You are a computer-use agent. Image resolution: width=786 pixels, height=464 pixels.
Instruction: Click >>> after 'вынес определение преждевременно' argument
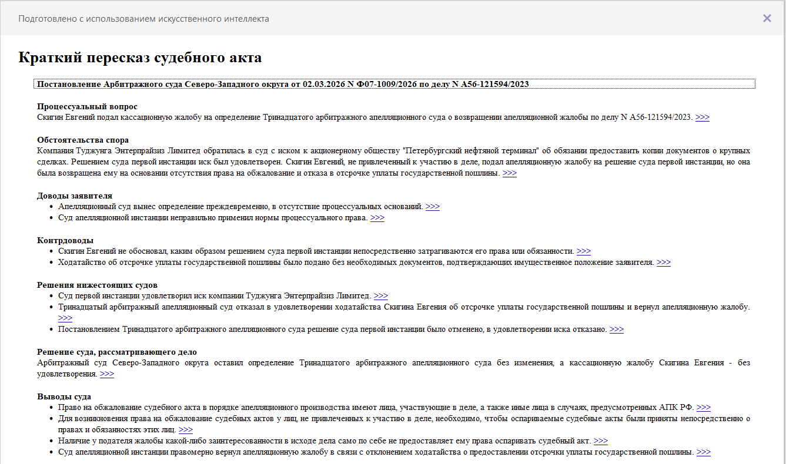coord(432,207)
